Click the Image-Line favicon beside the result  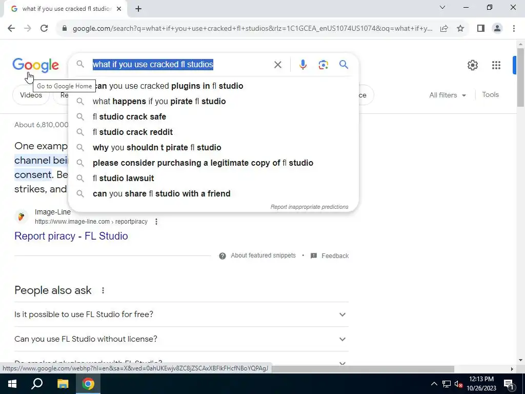click(x=21, y=217)
